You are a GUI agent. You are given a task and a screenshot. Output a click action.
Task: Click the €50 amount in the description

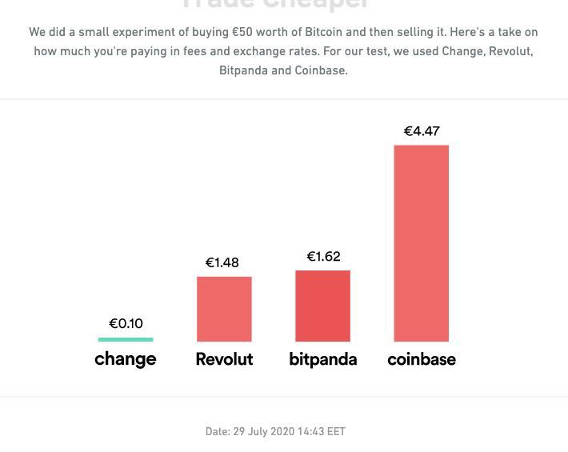[242, 33]
